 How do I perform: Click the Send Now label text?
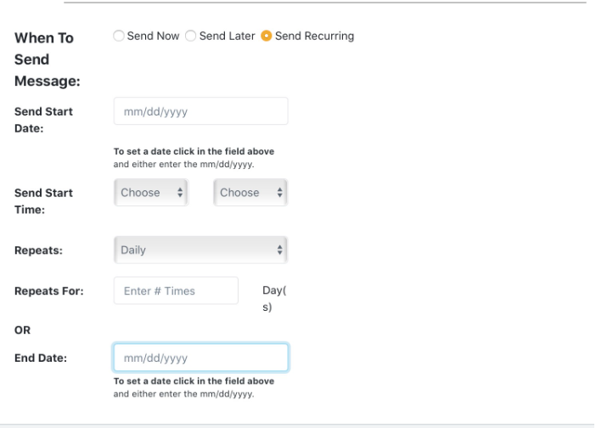click(153, 36)
